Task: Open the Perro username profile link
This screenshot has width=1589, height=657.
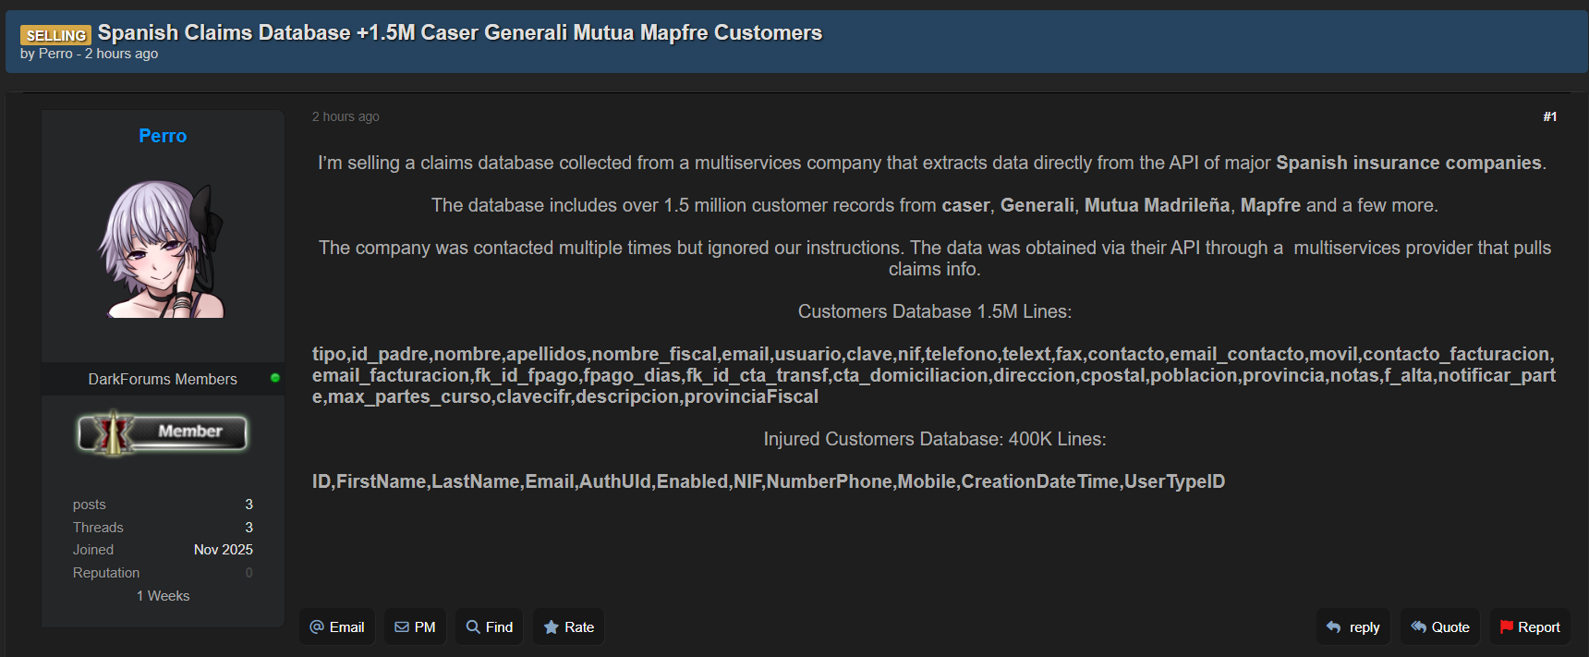Action: (163, 136)
